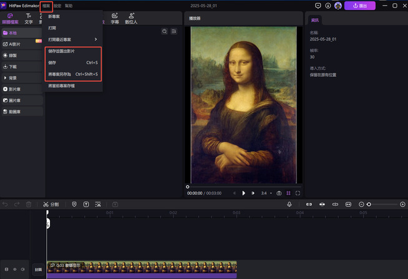408x279 pixels.
Task: Delete the selected clip with trash icon
Action: click(29, 204)
